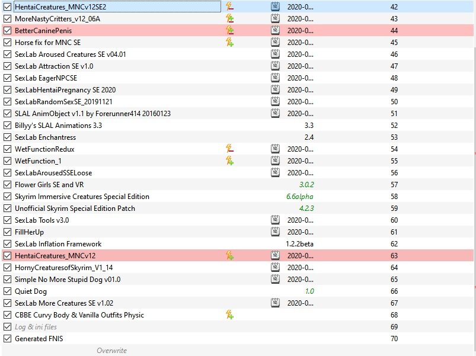Click version 1.0 on Quiet Dog row
The image size is (476, 356).
pyautogui.click(x=309, y=291)
